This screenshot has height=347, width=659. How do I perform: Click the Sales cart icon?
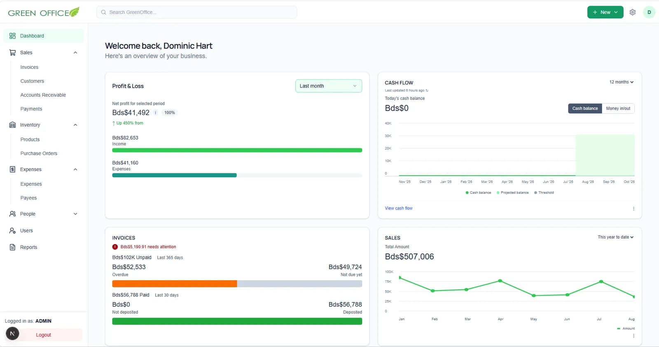[x=12, y=52]
